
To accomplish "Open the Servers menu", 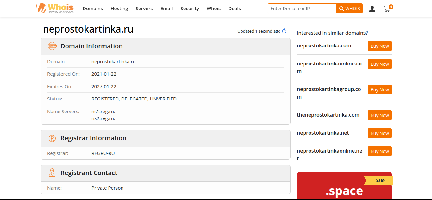I will (x=144, y=9).
